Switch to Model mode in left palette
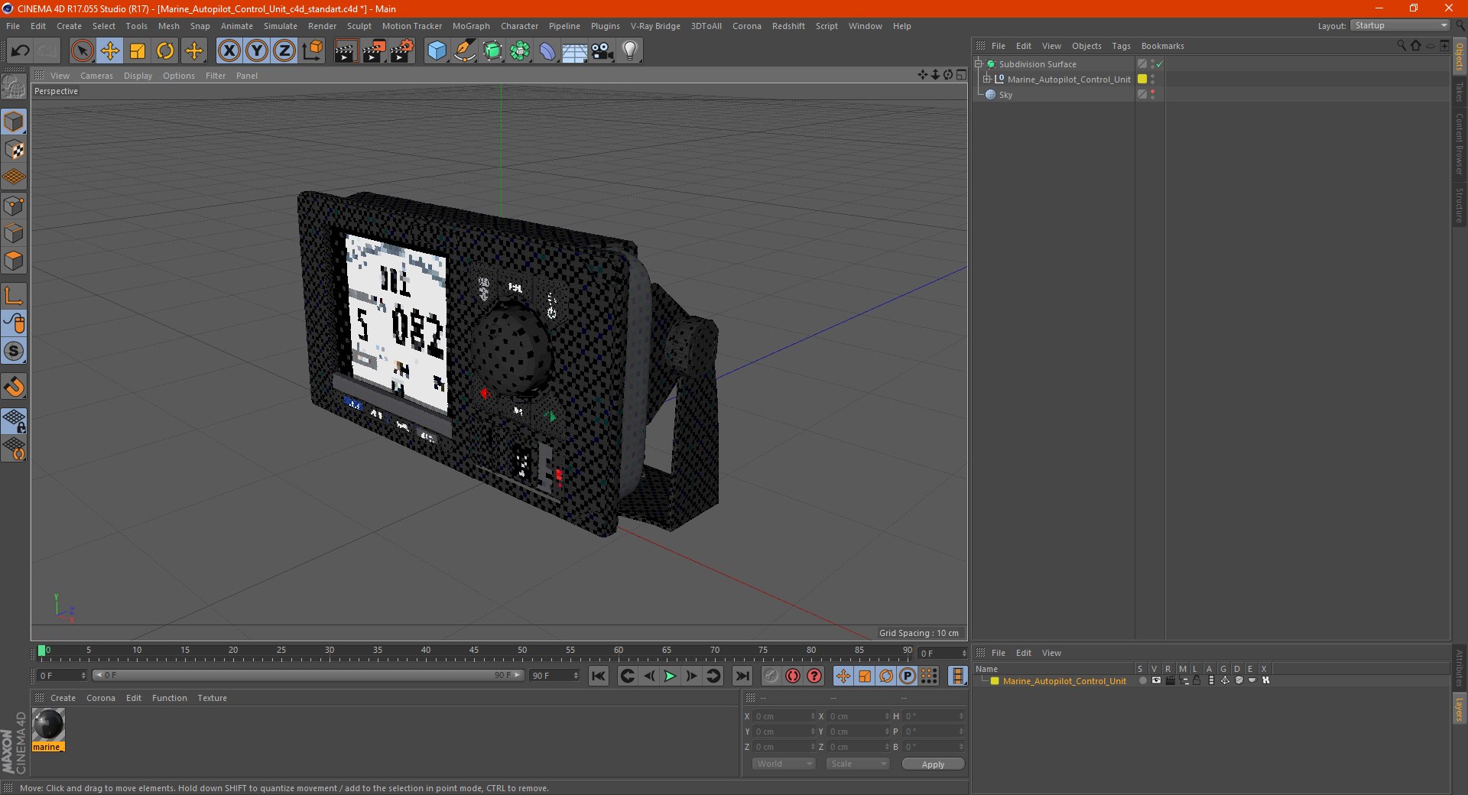The image size is (1468, 795). (15, 122)
